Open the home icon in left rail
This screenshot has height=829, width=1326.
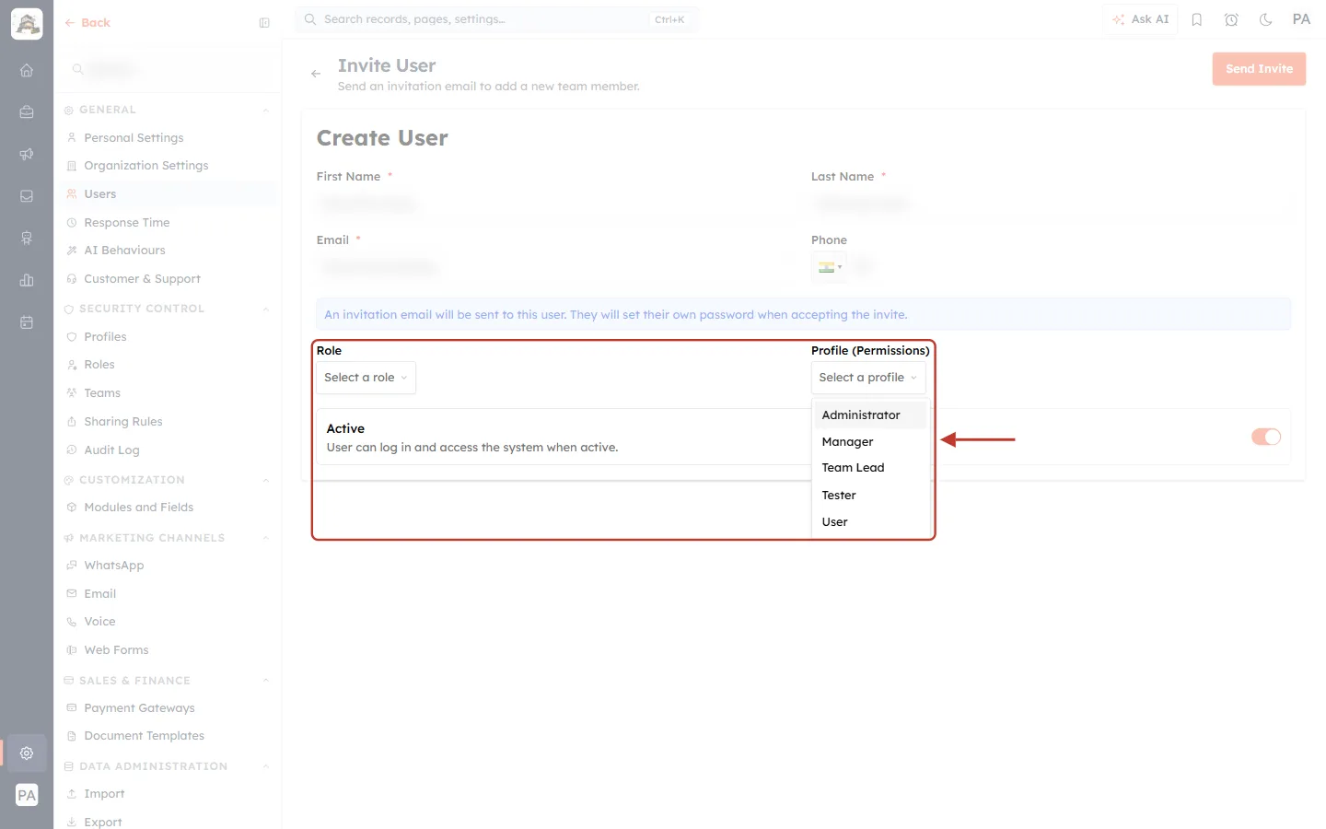coord(27,70)
